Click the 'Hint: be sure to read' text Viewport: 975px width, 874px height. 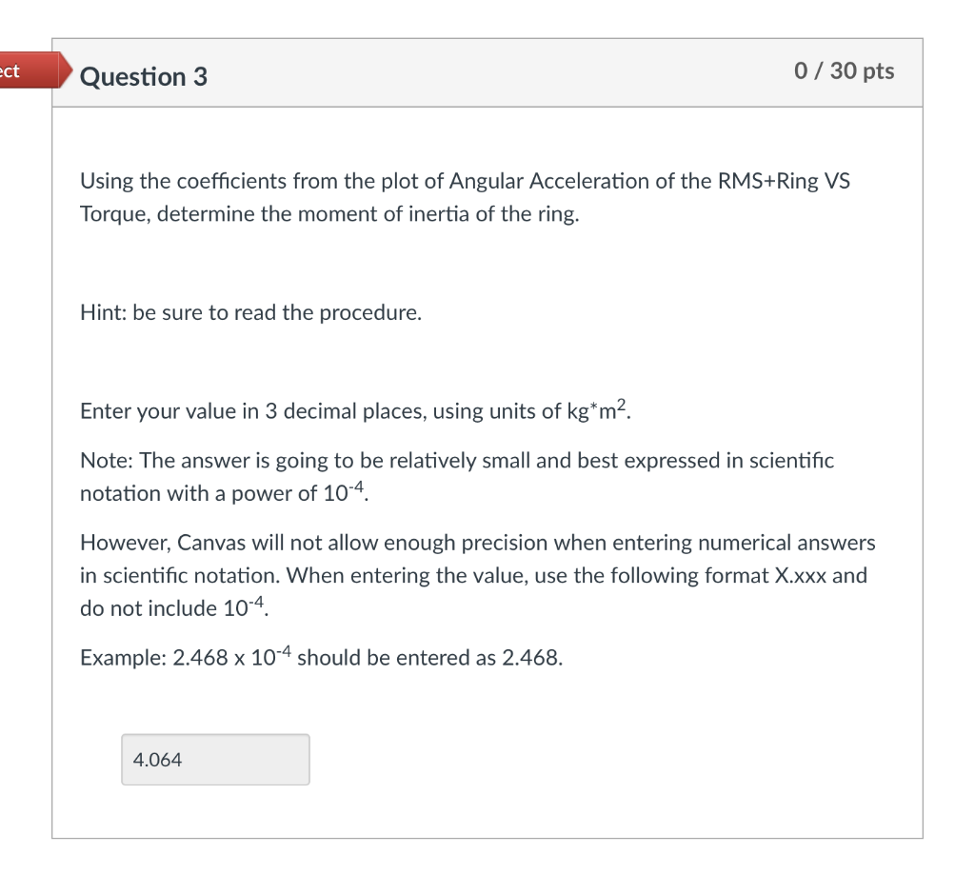[x=250, y=312]
